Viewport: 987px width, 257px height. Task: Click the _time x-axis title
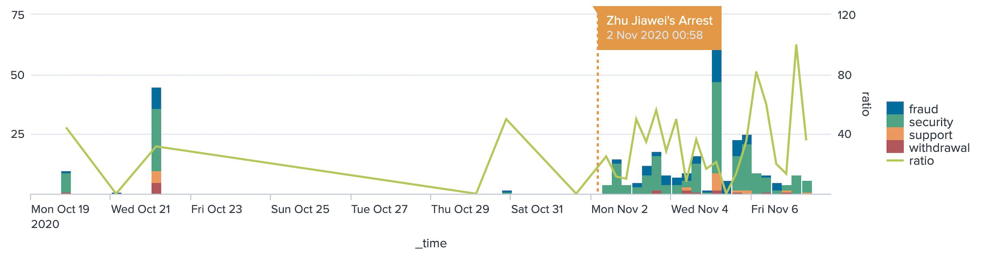431,243
